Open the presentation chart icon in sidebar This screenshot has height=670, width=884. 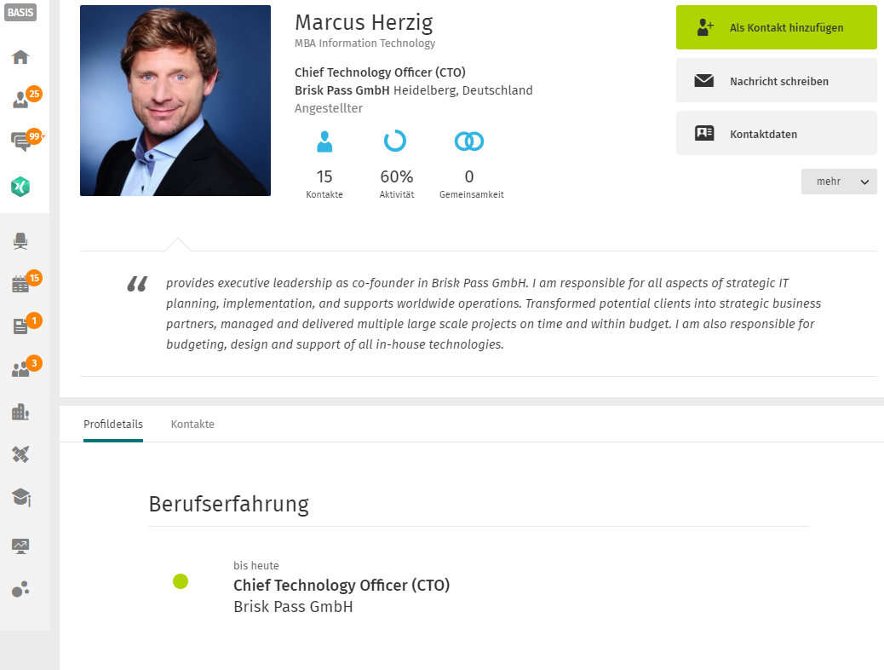pyautogui.click(x=20, y=546)
